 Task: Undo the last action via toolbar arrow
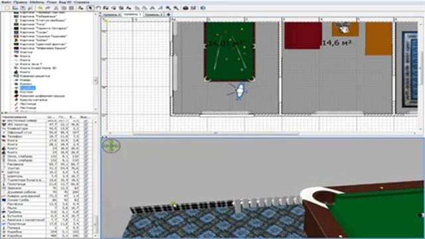(x=40, y=8)
